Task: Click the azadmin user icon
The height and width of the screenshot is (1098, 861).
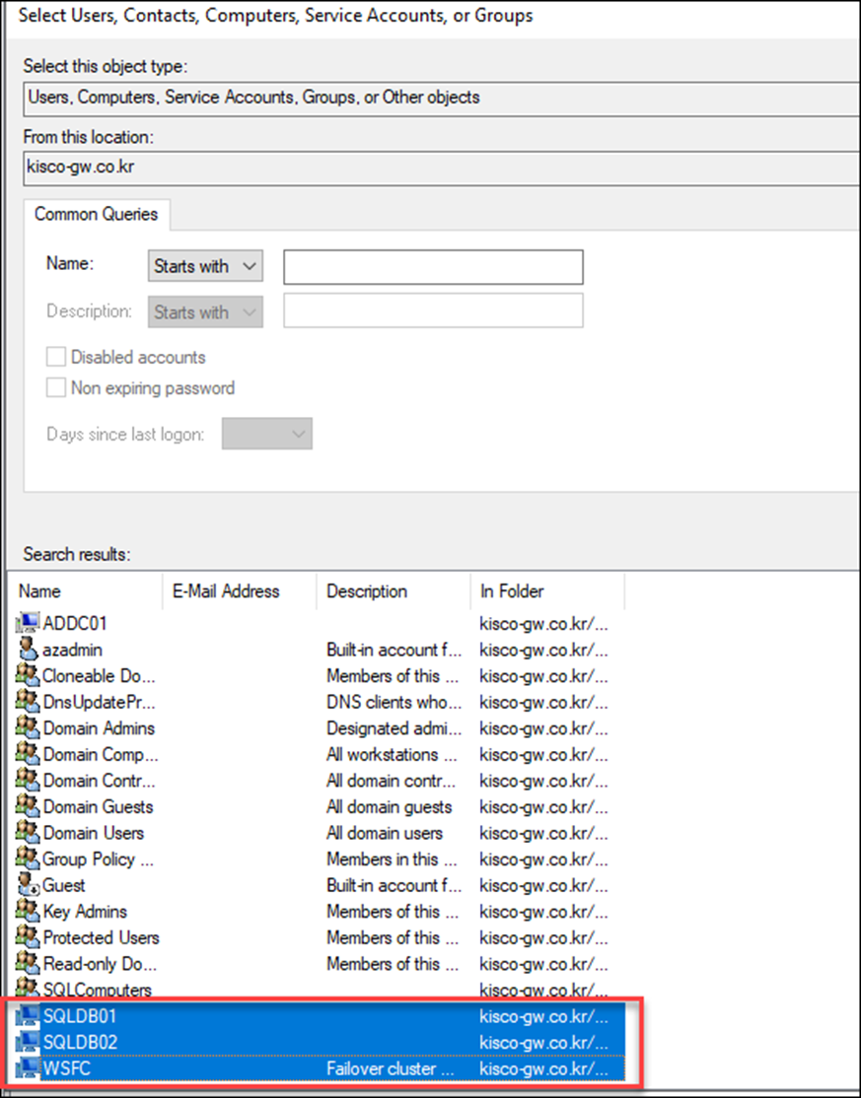Action: click(x=28, y=650)
